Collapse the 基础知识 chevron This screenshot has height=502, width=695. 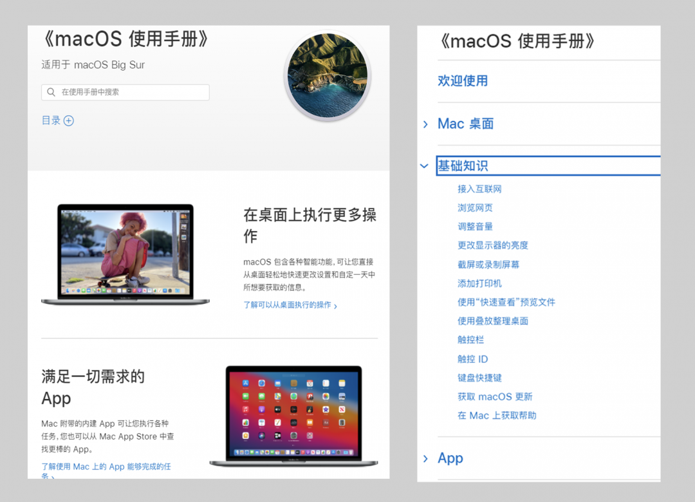tap(424, 166)
